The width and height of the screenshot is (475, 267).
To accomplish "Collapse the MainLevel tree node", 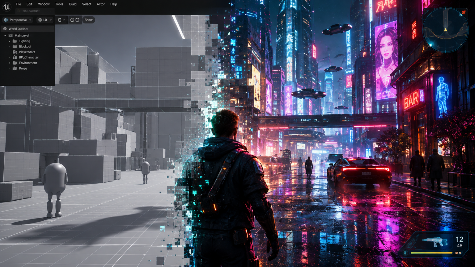I will pyautogui.click(x=5, y=36).
